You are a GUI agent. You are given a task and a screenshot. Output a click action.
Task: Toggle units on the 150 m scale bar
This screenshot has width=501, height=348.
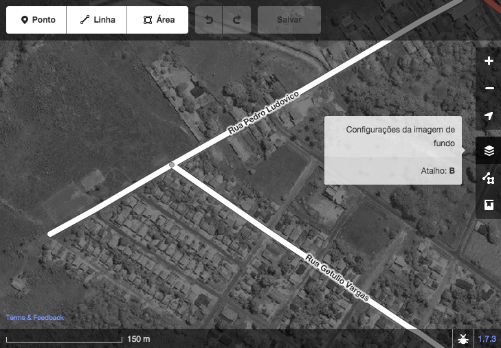pos(77,339)
